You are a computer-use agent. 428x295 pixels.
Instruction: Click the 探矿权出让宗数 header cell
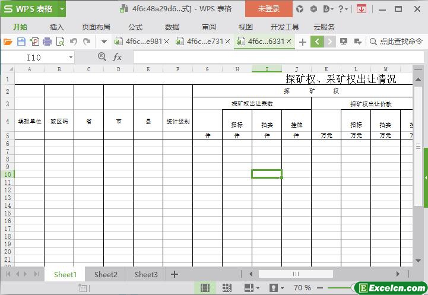click(x=252, y=103)
